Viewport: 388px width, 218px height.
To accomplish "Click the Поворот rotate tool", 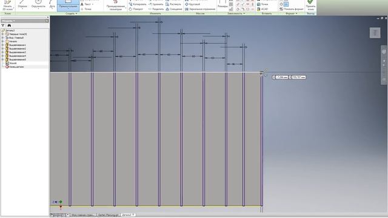I will 136,9.
